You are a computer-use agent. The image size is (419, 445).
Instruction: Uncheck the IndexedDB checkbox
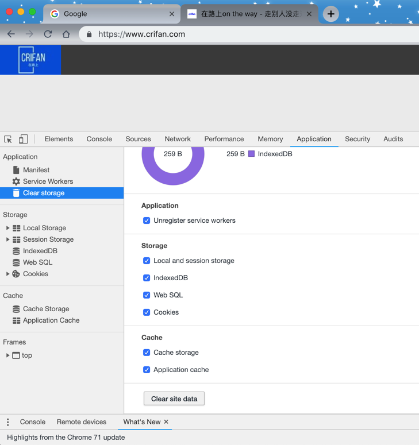click(147, 278)
